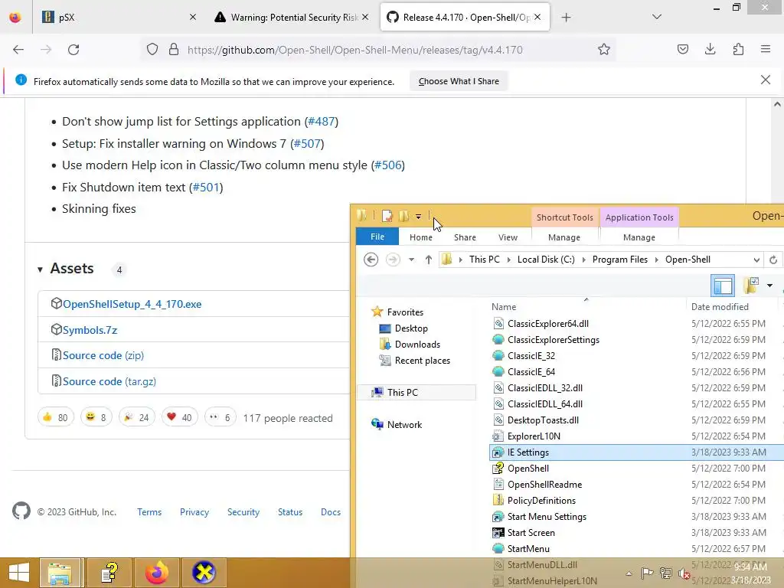Open GitHub Status footer link

click(x=290, y=512)
